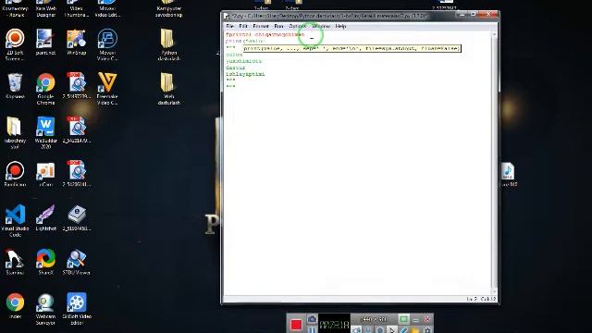Toggle the recorder speaker icon

[356, 330]
